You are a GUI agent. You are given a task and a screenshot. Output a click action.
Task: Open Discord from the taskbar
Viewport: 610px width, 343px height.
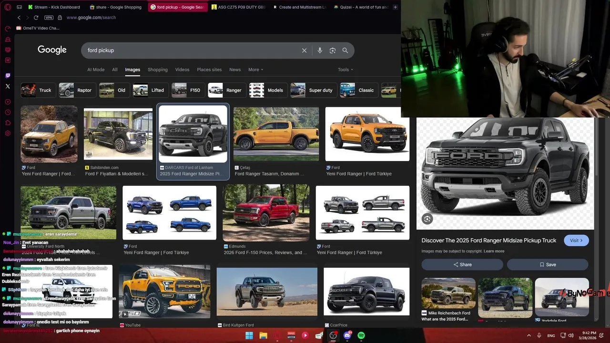[347, 336]
